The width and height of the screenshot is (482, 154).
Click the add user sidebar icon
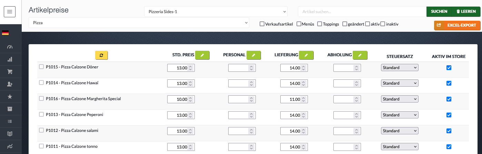tap(10, 84)
